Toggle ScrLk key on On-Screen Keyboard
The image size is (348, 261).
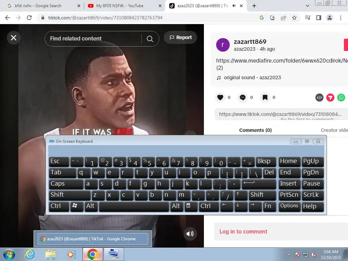tap(313, 195)
